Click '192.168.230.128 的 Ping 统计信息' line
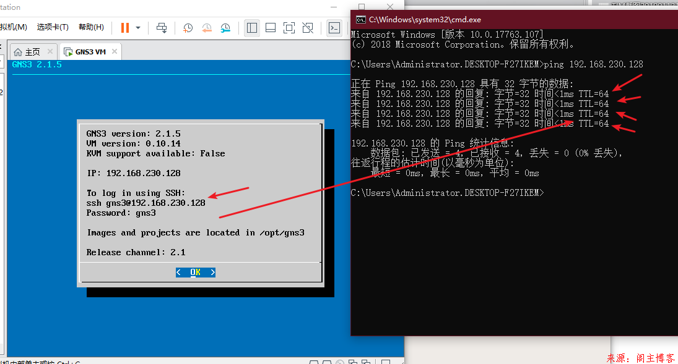The image size is (678, 364). [x=433, y=143]
